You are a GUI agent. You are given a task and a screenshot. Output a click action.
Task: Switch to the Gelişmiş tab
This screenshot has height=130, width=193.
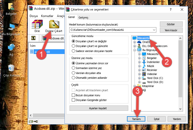[x=83, y=17]
